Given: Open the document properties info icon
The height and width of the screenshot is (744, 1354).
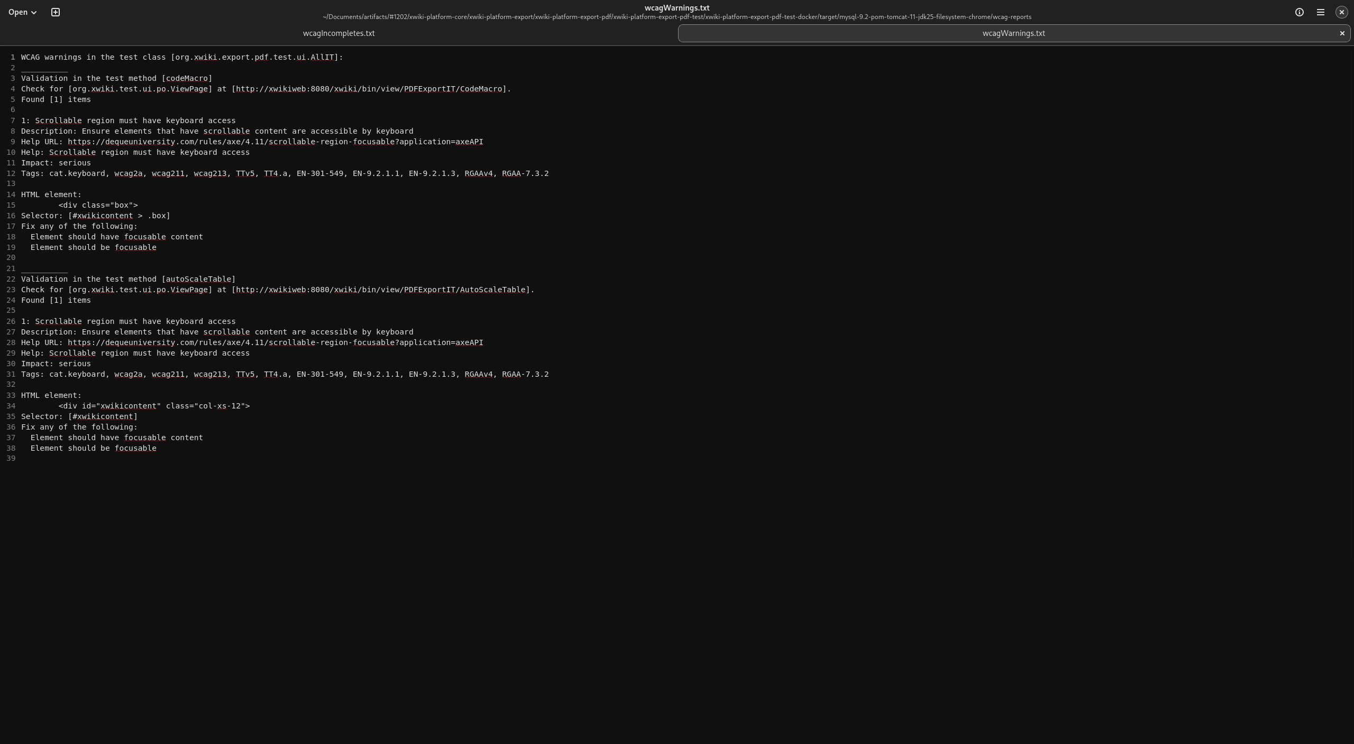Looking at the screenshot, I should click(x=1299, y=12).
